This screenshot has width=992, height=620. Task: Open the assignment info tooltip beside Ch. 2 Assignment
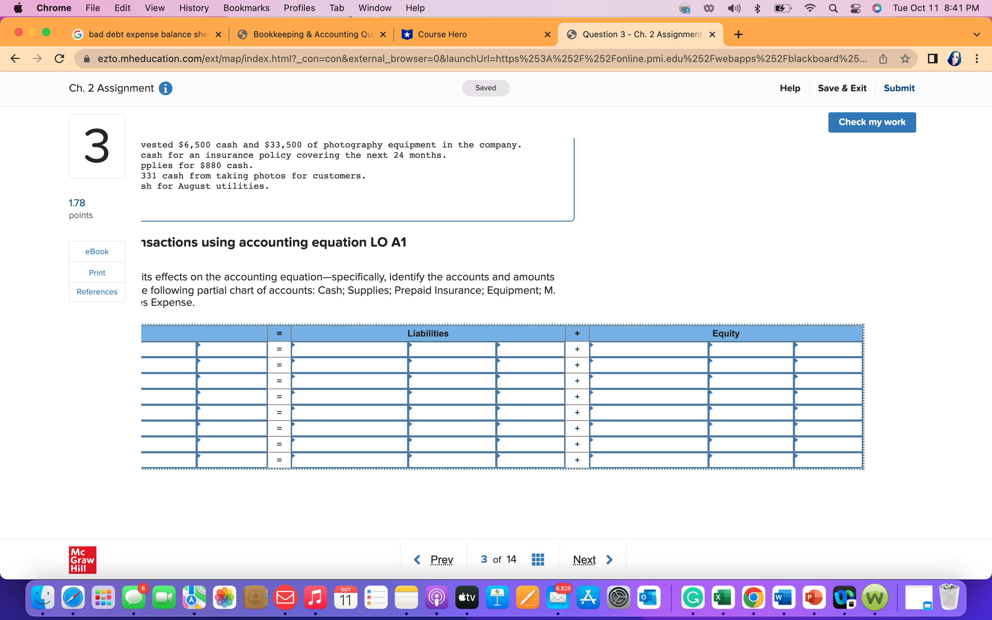click(166, 88)
